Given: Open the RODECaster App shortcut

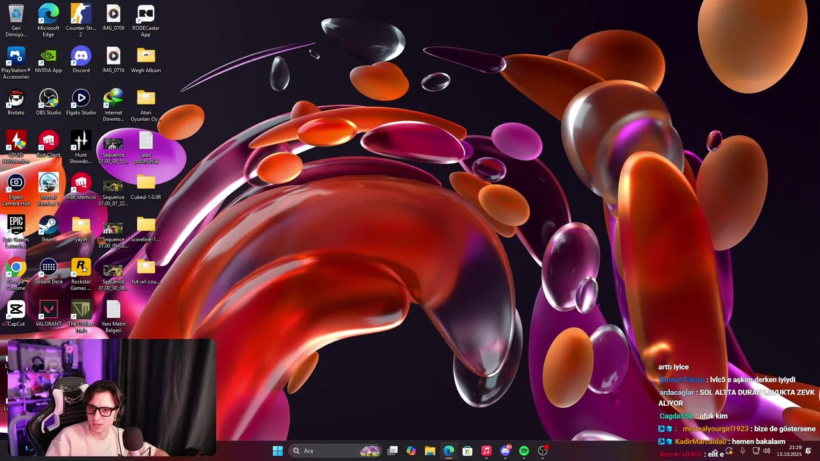Looking at the screenshot, I should point(146,20).
